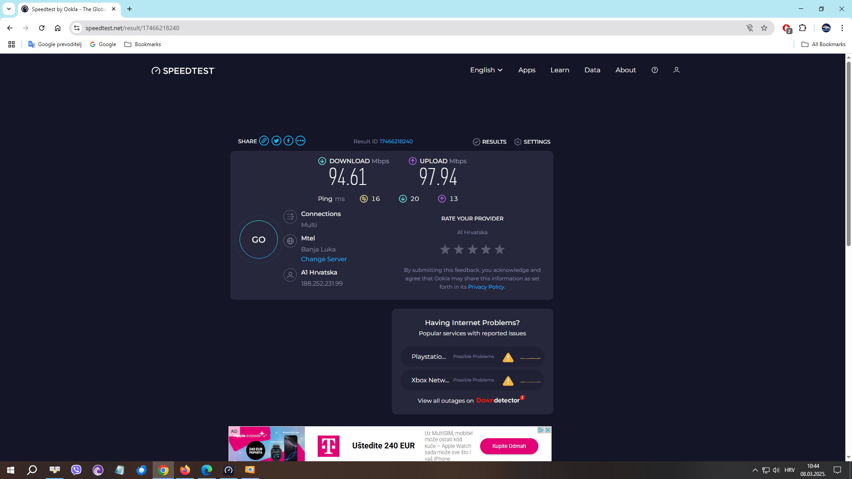The image size is (852, 479).
Task: Rate provider one star
Action: click(x=445, y=249)
